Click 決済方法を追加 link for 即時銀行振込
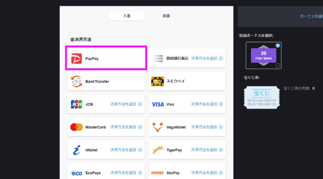This screenshot has width=323, height=179. point(204,58)
